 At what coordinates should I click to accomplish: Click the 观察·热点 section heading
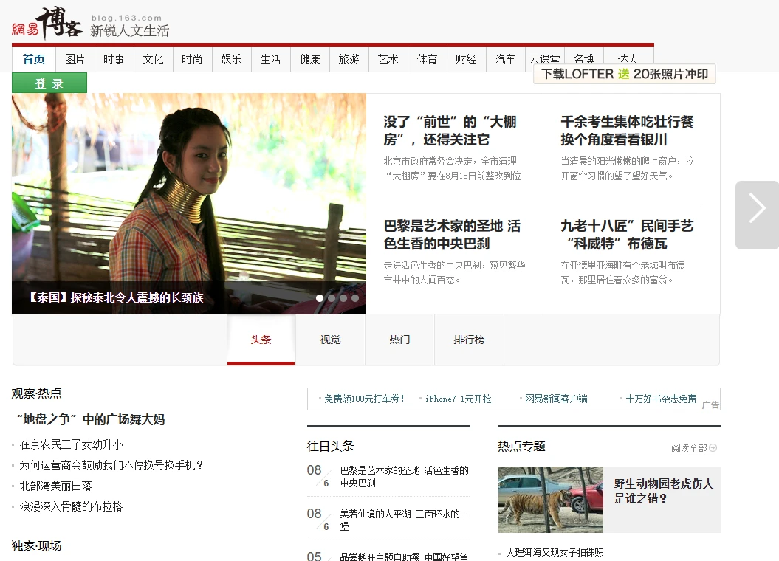click(36, 393)
